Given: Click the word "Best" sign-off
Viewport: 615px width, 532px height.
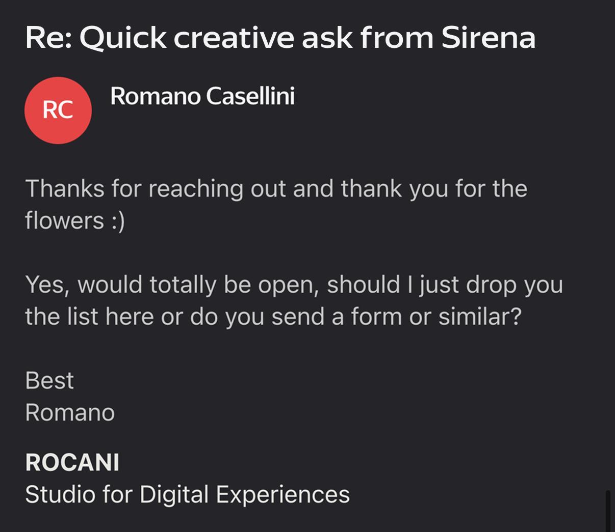Looking at the screenshot, I should [x=49, y=380].
